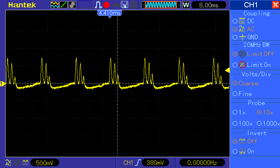Click the Hantek logo
The image size is (280, 168).
pyautogui.click(x=22, y=5)
